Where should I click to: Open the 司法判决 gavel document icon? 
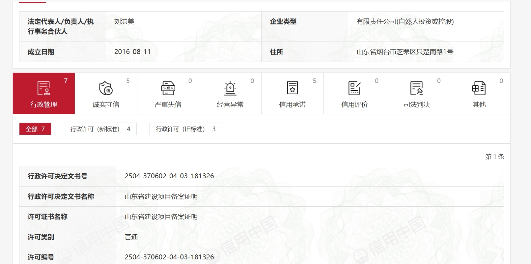tap(417, 88)
